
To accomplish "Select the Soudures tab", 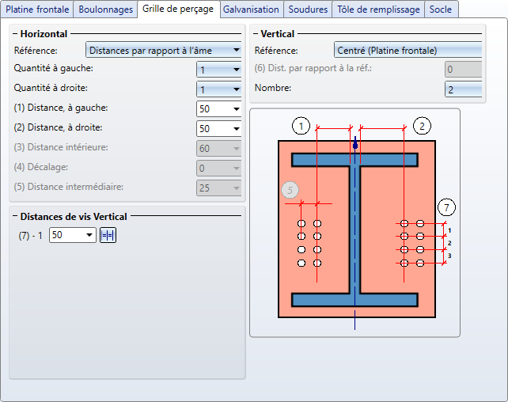I will [x=308, y=9].
